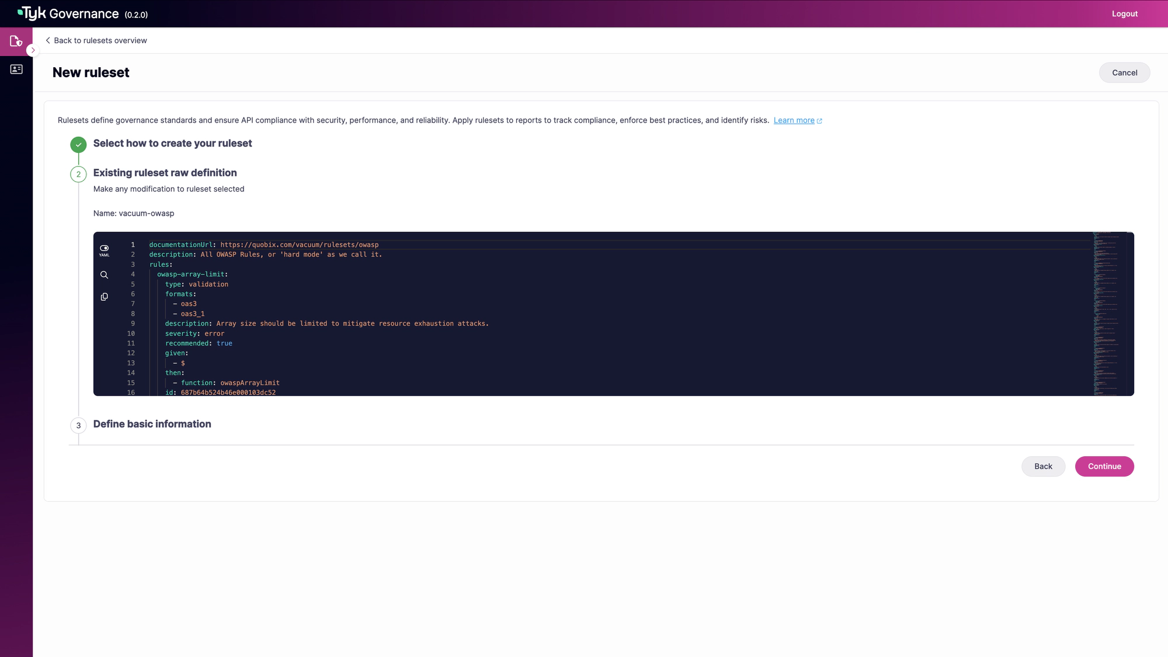Expand the sidebar with chevron arrow
The height and width of the screenshot is (657, 1168).
(33, 51)
